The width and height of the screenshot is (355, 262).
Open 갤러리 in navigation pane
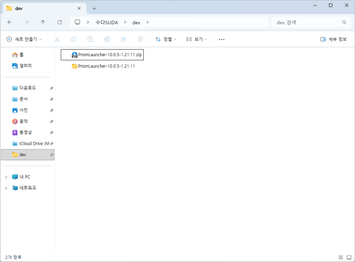pyautogui.click(x=22, y=66)
